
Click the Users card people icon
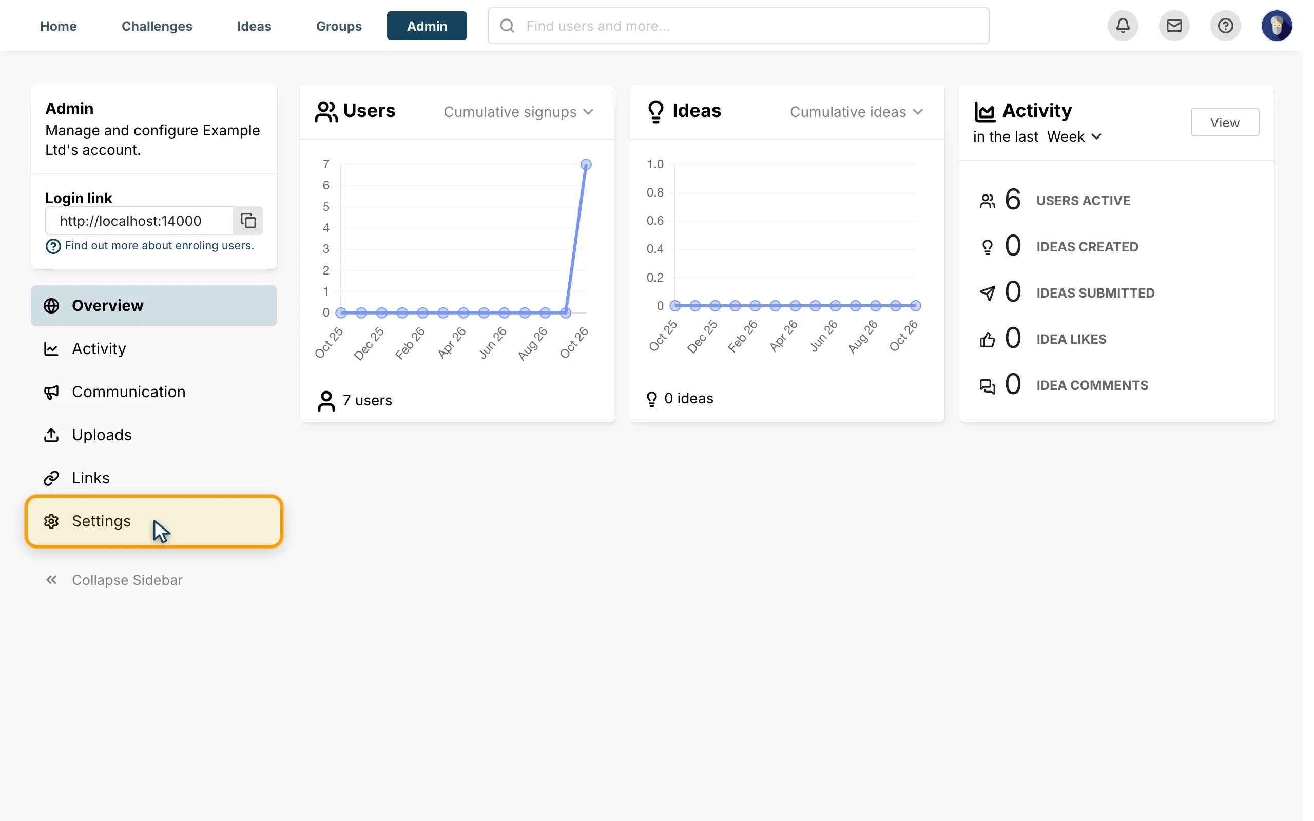[x=326, y=112]
